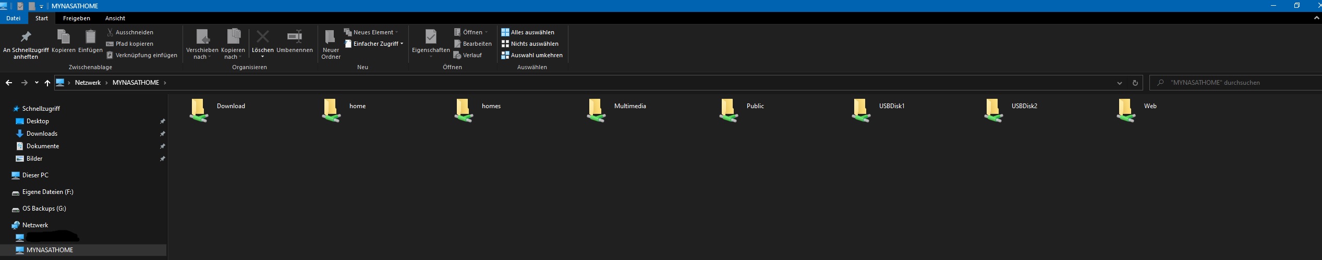Go forward with the right arrow

click(24, 83)
